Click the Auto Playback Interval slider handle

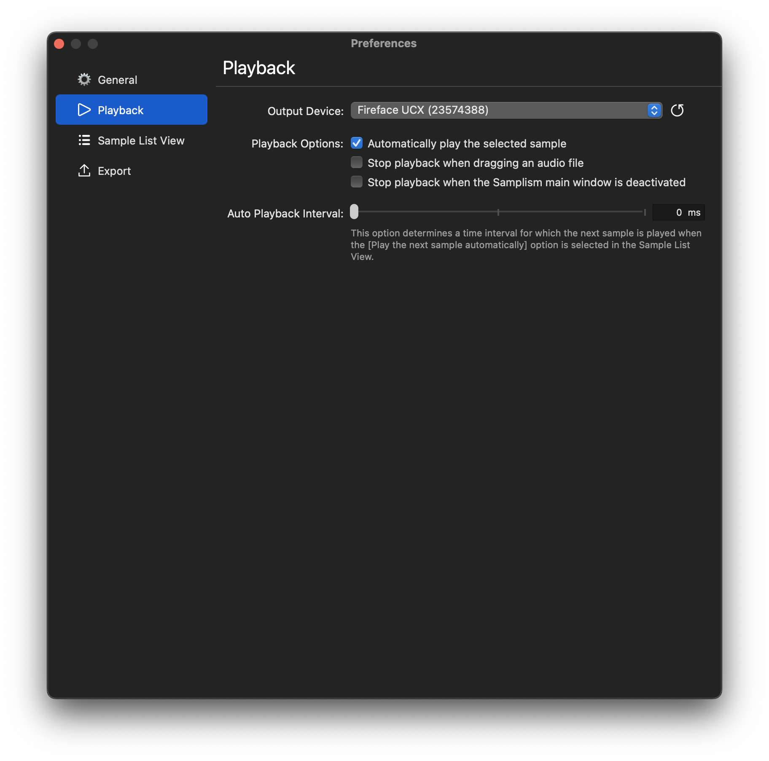point(354,212)
